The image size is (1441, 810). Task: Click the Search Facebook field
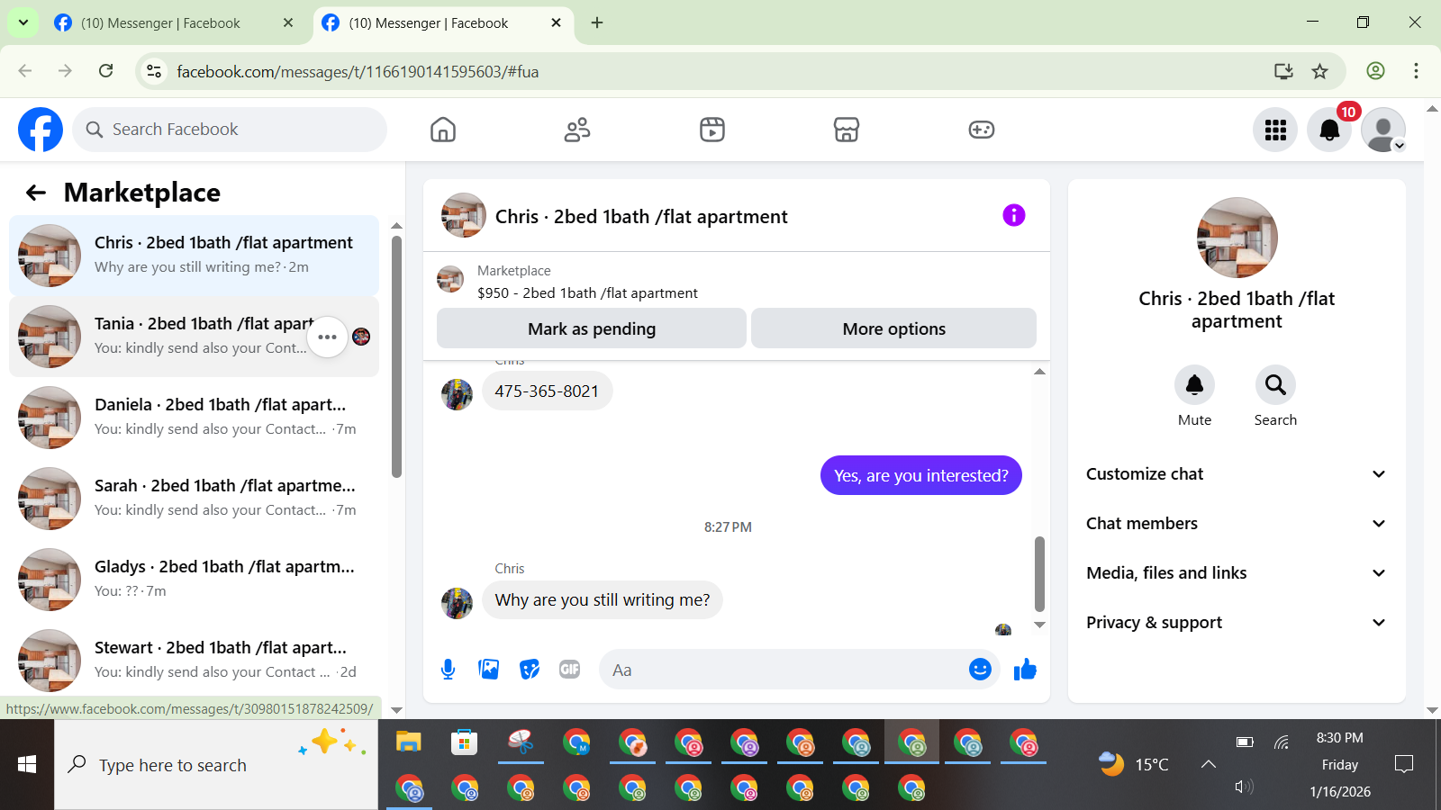point(230,130)
